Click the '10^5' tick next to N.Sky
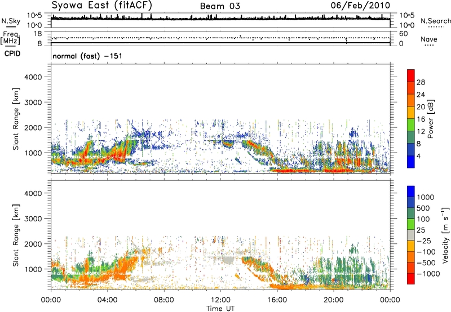451x312 pixels. [34, 16]
